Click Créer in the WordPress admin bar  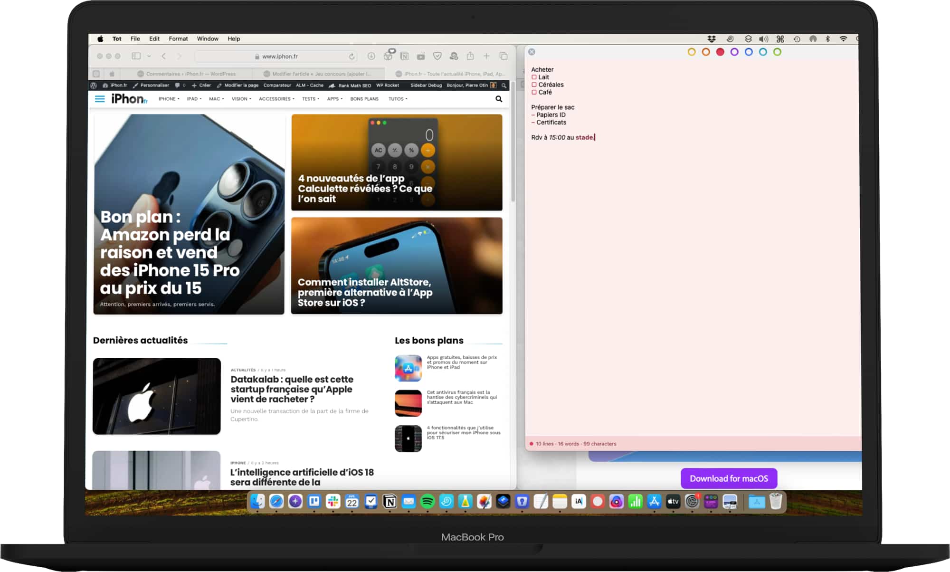click(x=201, y=86)
